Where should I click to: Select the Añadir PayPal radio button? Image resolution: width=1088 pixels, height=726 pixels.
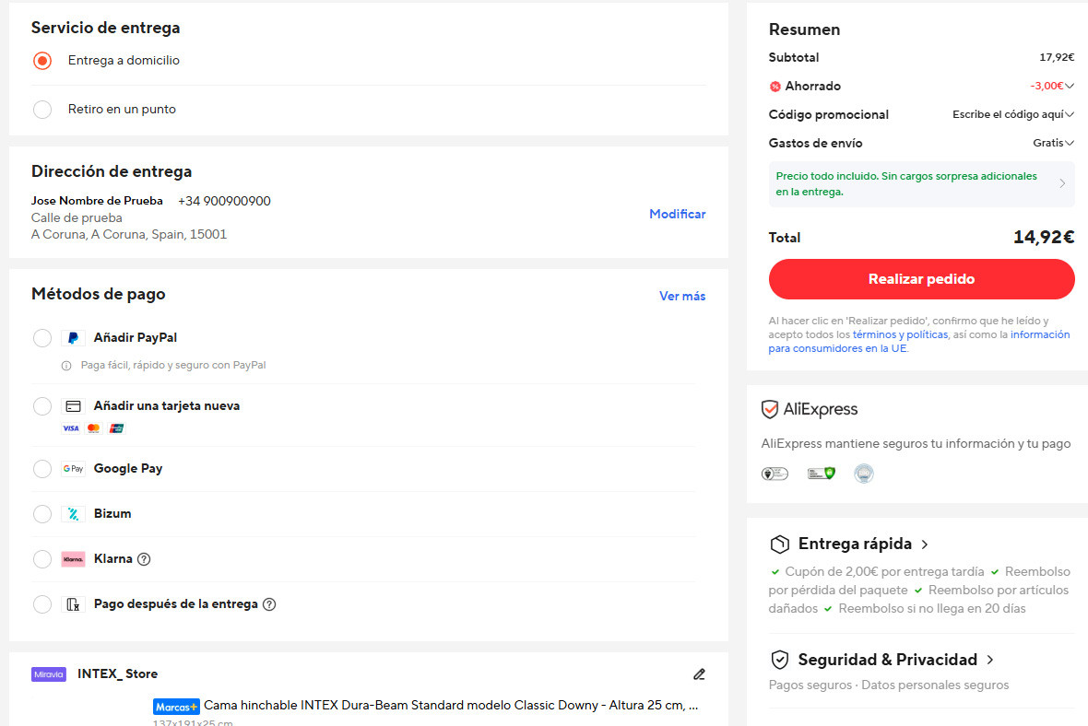42,338
